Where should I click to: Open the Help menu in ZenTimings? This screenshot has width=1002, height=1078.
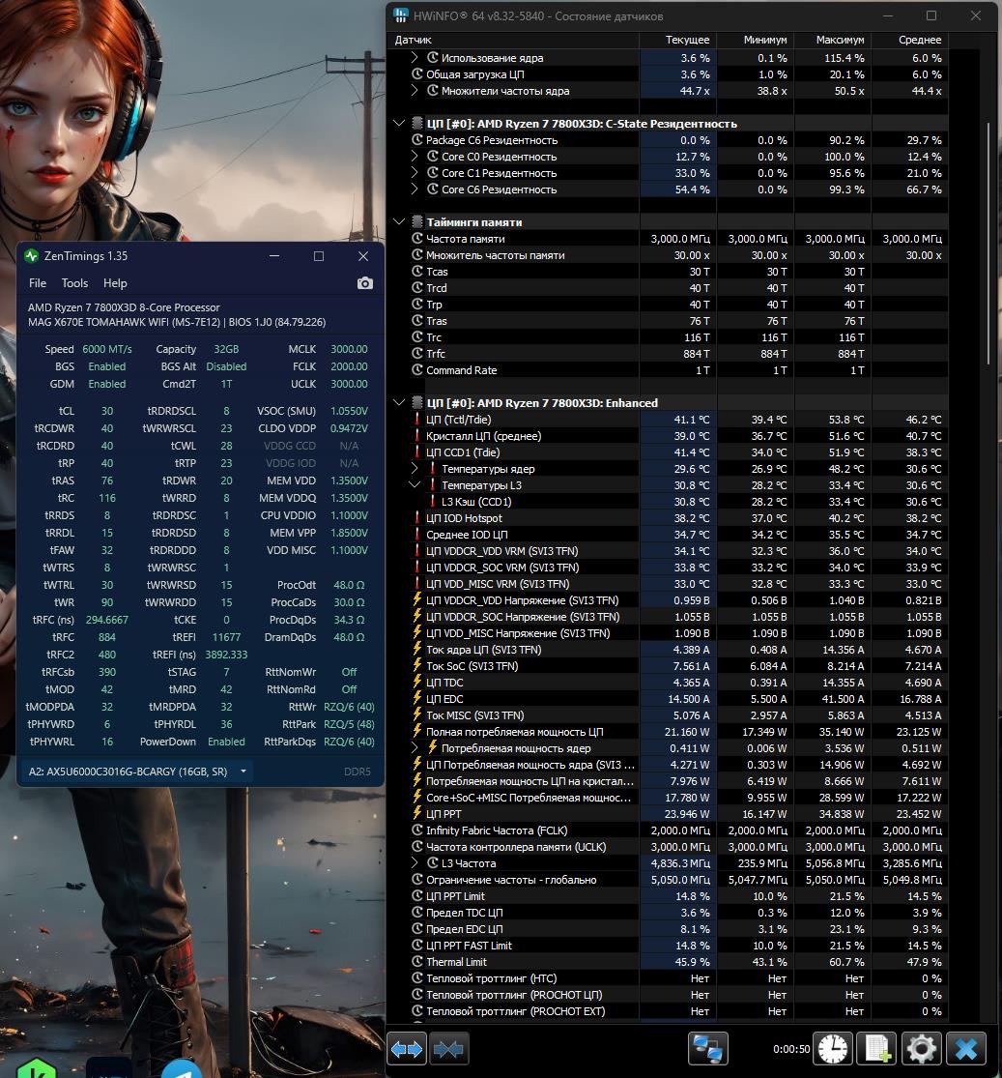[115, 283]
